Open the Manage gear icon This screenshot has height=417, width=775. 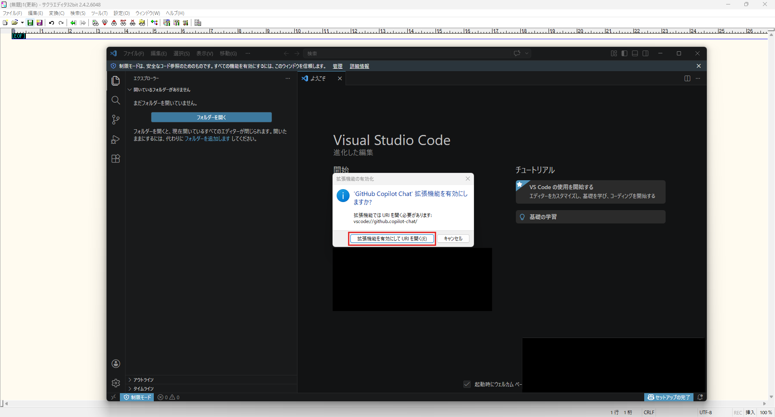click(x=116, y=383)
